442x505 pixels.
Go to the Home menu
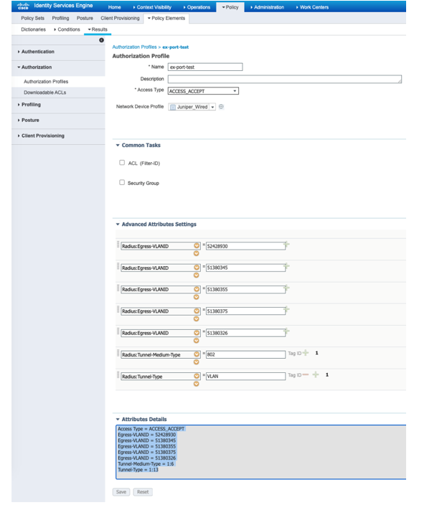114,7
